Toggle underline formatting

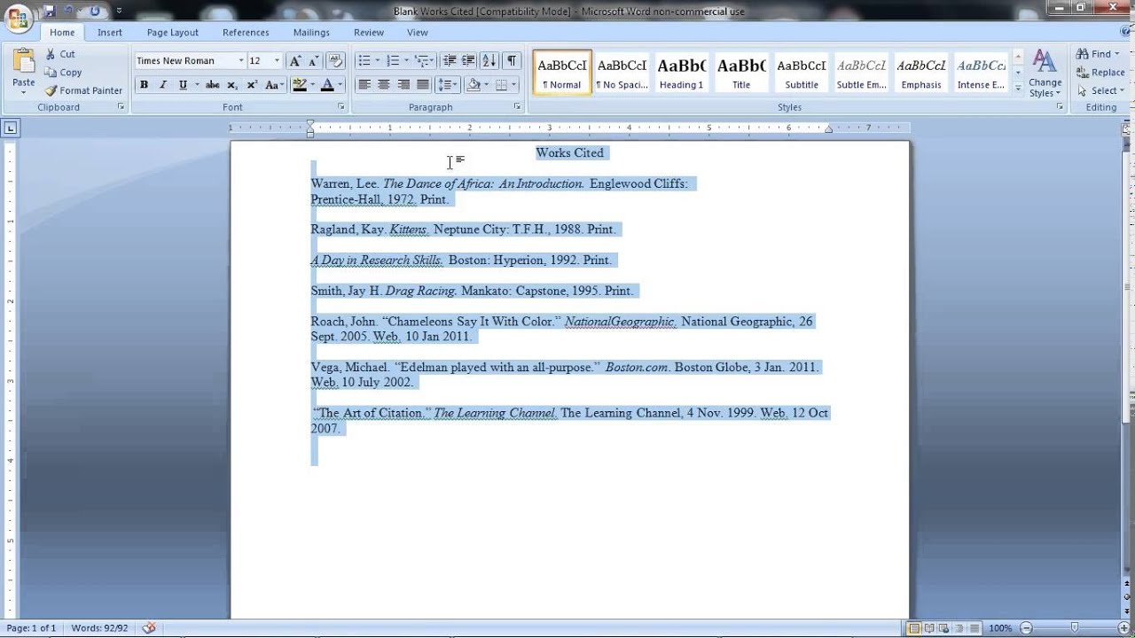coord(183,85)
